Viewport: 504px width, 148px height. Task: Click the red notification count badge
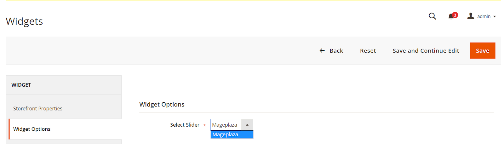click(x=455, y=15)
